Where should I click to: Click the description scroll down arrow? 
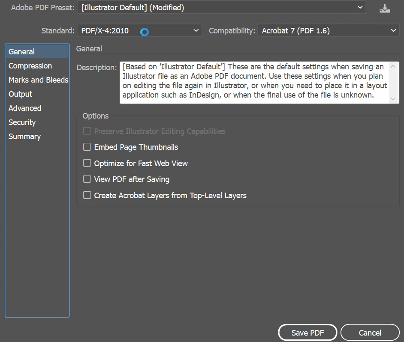pos(393,99)
